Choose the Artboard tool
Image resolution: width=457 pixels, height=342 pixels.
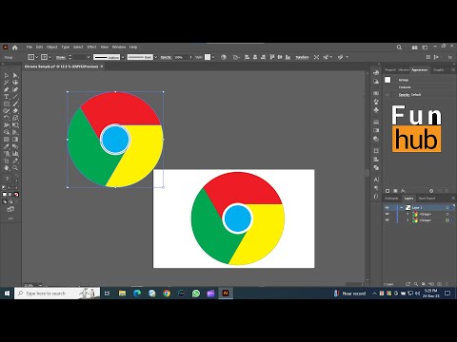(x=7, y=161)
